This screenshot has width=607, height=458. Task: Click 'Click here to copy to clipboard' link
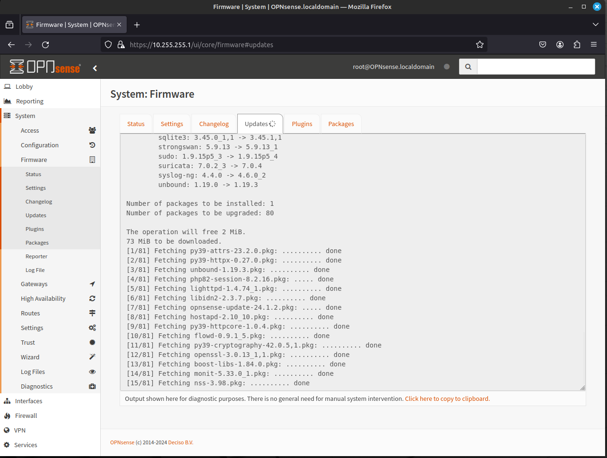tap(447, 399)
